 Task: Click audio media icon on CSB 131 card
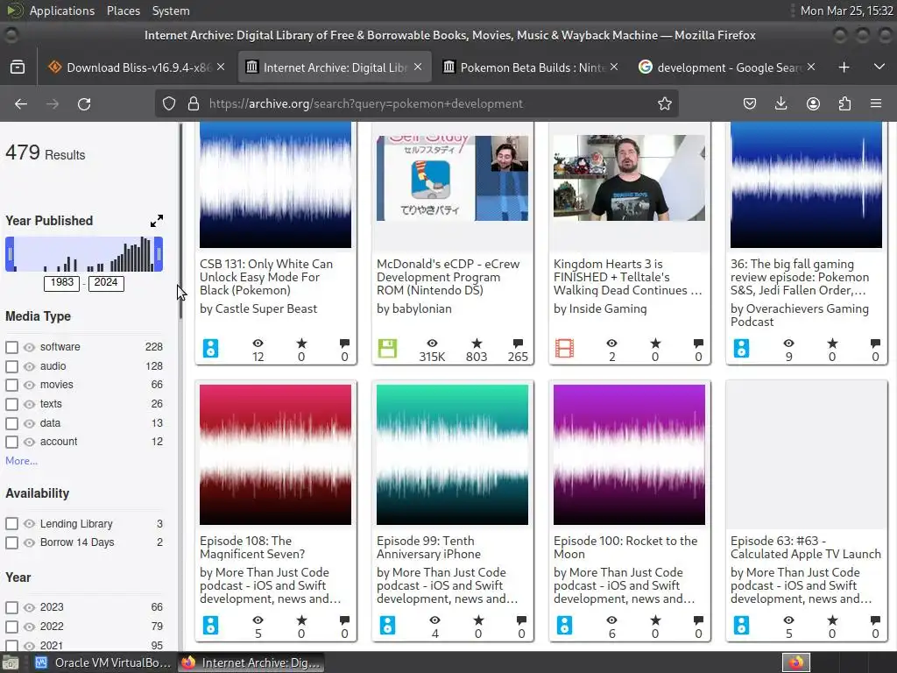(x=210, y=348)
